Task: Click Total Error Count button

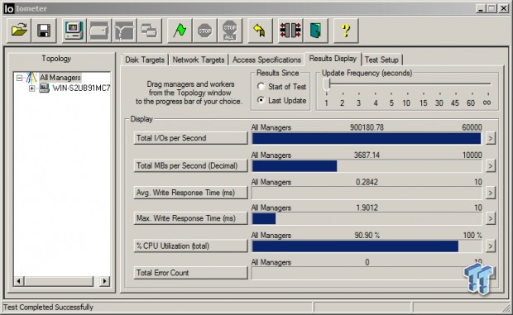Action: [190, 273]
